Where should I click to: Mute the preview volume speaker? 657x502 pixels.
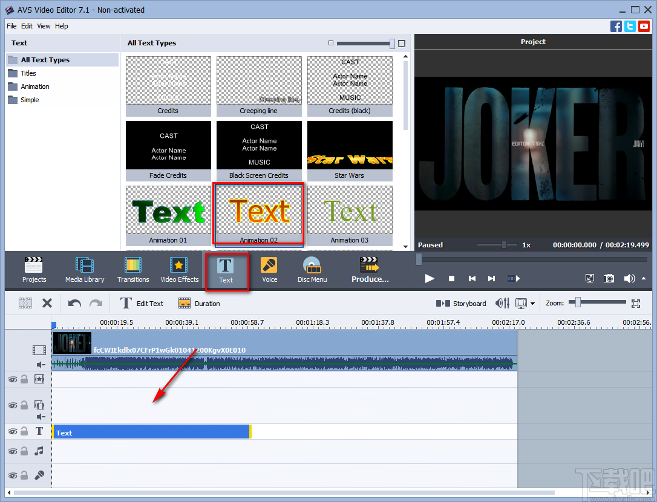point(629,278)
